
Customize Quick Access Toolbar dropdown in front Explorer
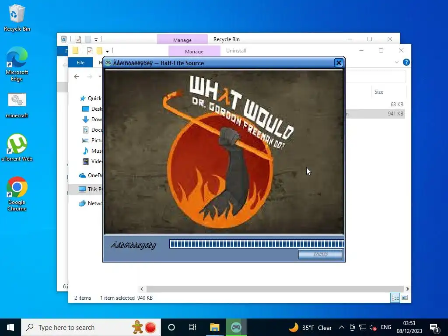click(x=108, y=51)
